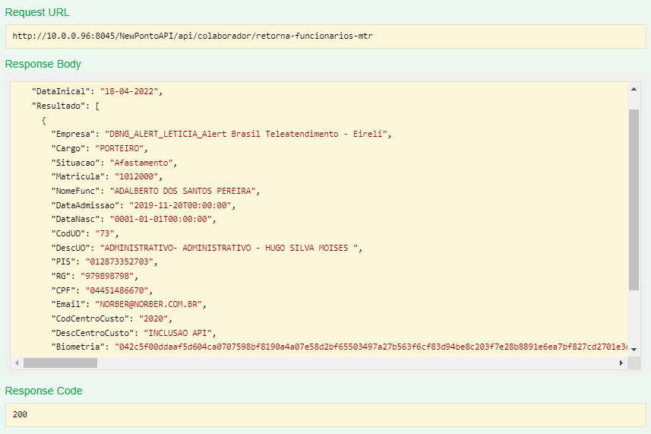Click the NomeFunc value ADALBERTO DOS SANTOS PEREIRA
Screen dimensions: 651x434
tap(185, 191)
